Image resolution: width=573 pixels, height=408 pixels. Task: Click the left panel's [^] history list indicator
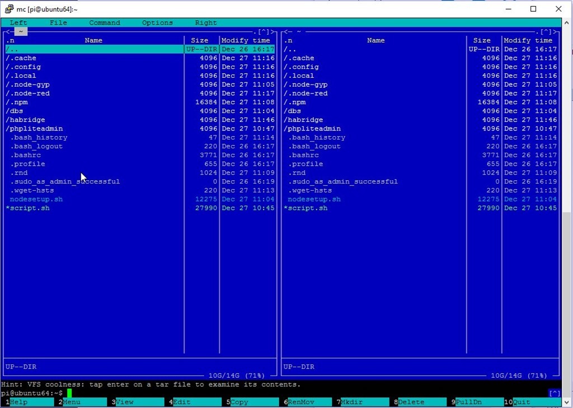coord(263,32)
